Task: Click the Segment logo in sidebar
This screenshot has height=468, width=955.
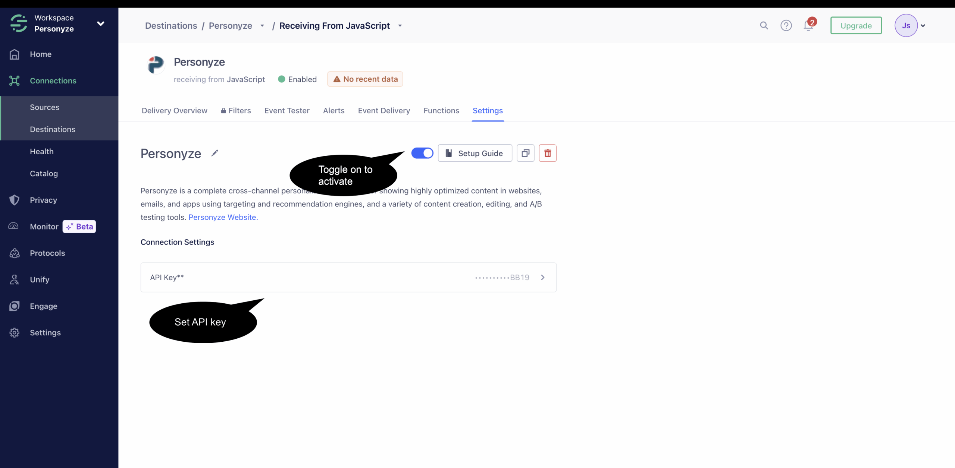Action: pyautogui.click(x=19, y=23)
